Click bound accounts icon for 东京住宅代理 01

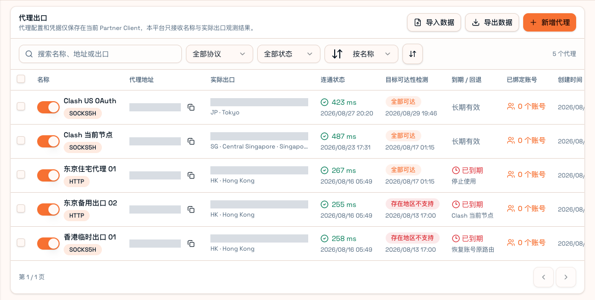point(511,174)
